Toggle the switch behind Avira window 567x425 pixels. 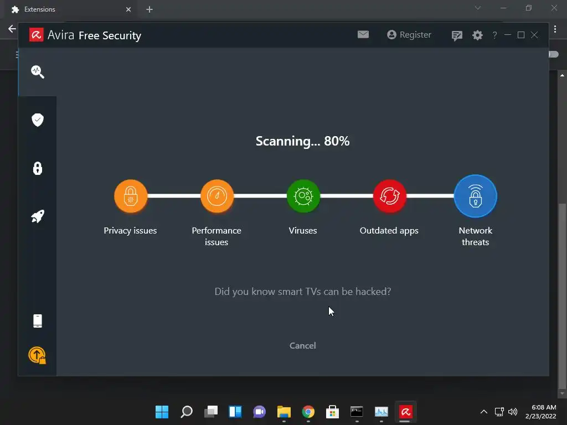coord(554,54)
